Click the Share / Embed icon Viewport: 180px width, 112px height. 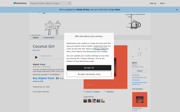(85, 92)
